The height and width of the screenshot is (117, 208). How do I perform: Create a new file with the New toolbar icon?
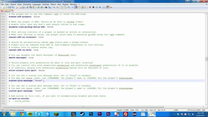3,7
